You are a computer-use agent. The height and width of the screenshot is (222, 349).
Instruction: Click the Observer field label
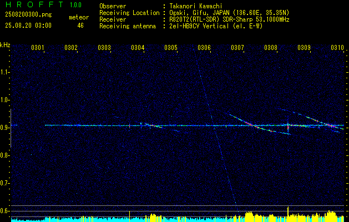pyautogui.click(x=113, y=6)
